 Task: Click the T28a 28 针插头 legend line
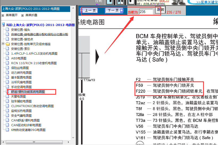click(174, 115)
